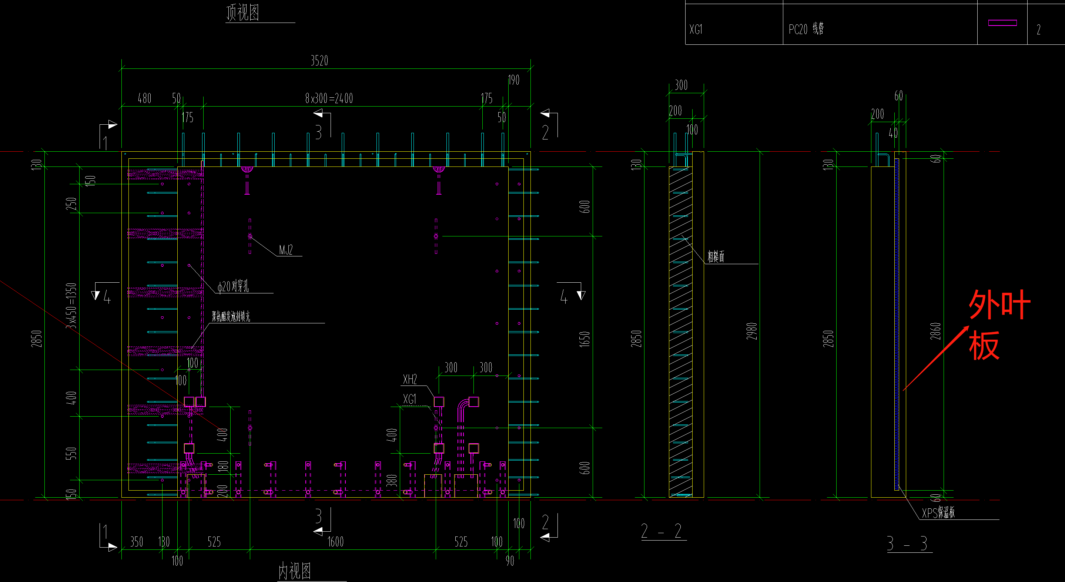Viewport: 1065px width, 582px height.
Task: Select the 粗糙面 annotation text
Action: [x=716, y=257]
